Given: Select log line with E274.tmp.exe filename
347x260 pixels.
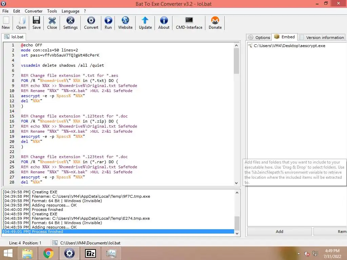Looking at the screenshot, I should (x=76, y=218).
